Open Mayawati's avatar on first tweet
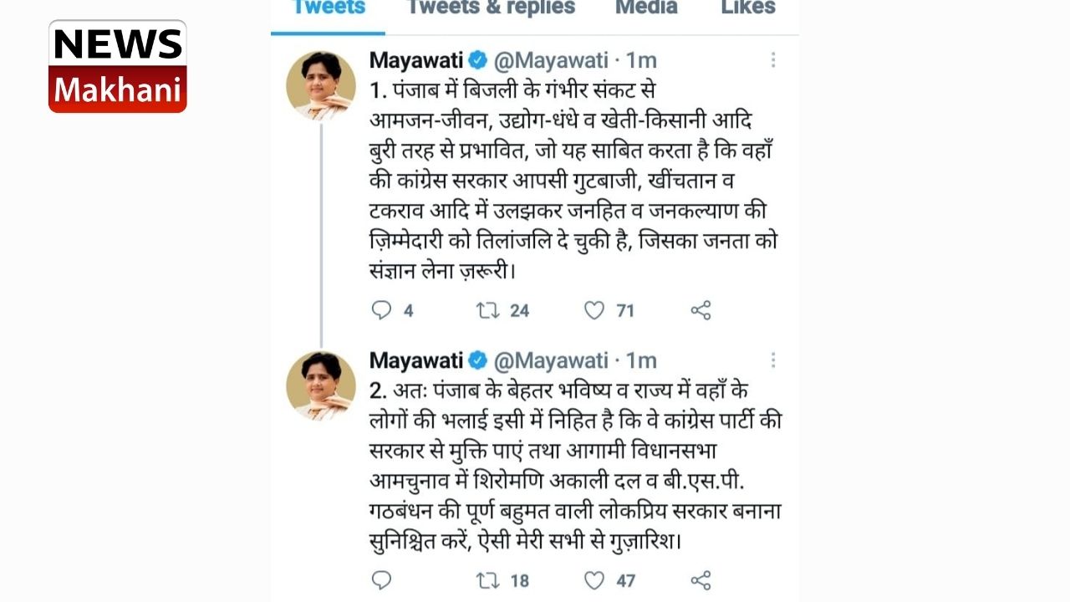This screenshot has width=1070, height=602. pos(321,86)
